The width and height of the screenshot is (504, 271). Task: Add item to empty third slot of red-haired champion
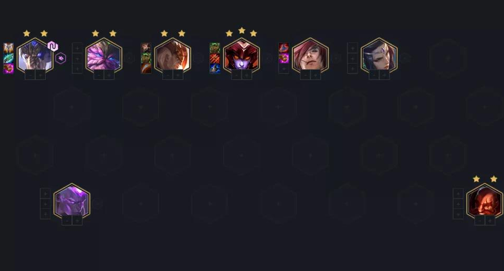coord(283,68)
